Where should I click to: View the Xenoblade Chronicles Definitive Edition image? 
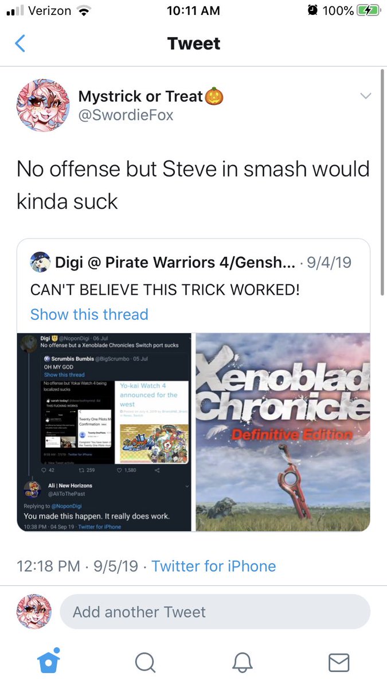click(283, 432)
